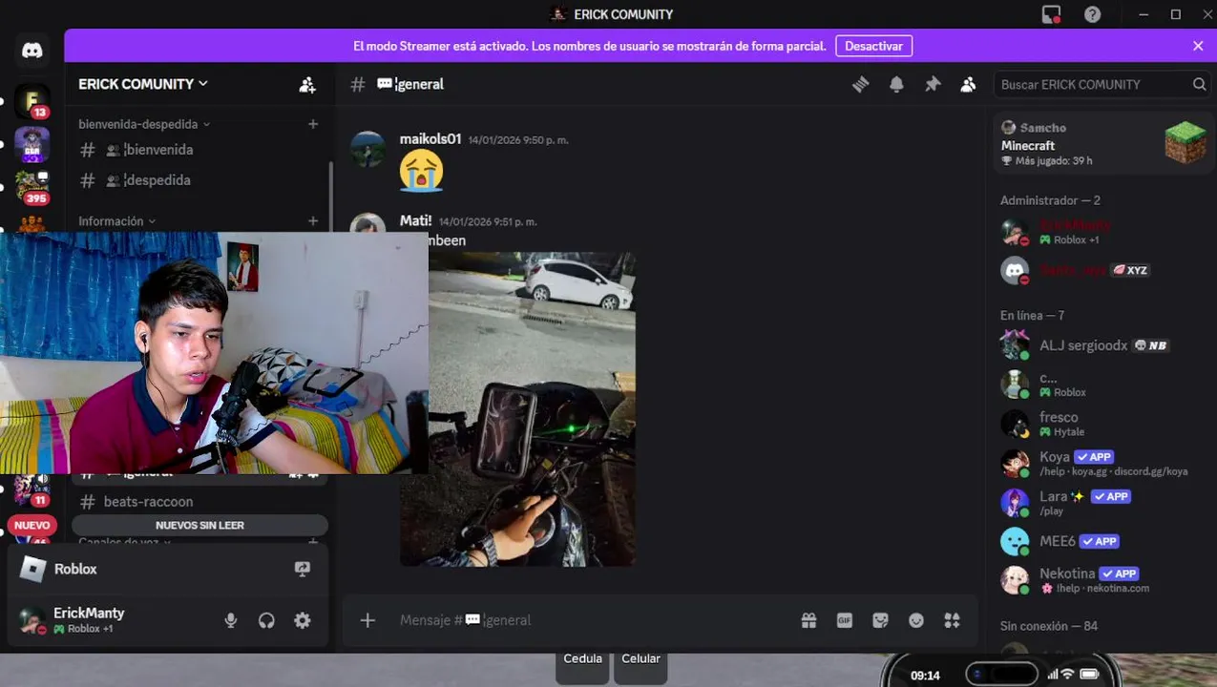
Task: Show pinned messages pin icon
Action: point(933,84)
